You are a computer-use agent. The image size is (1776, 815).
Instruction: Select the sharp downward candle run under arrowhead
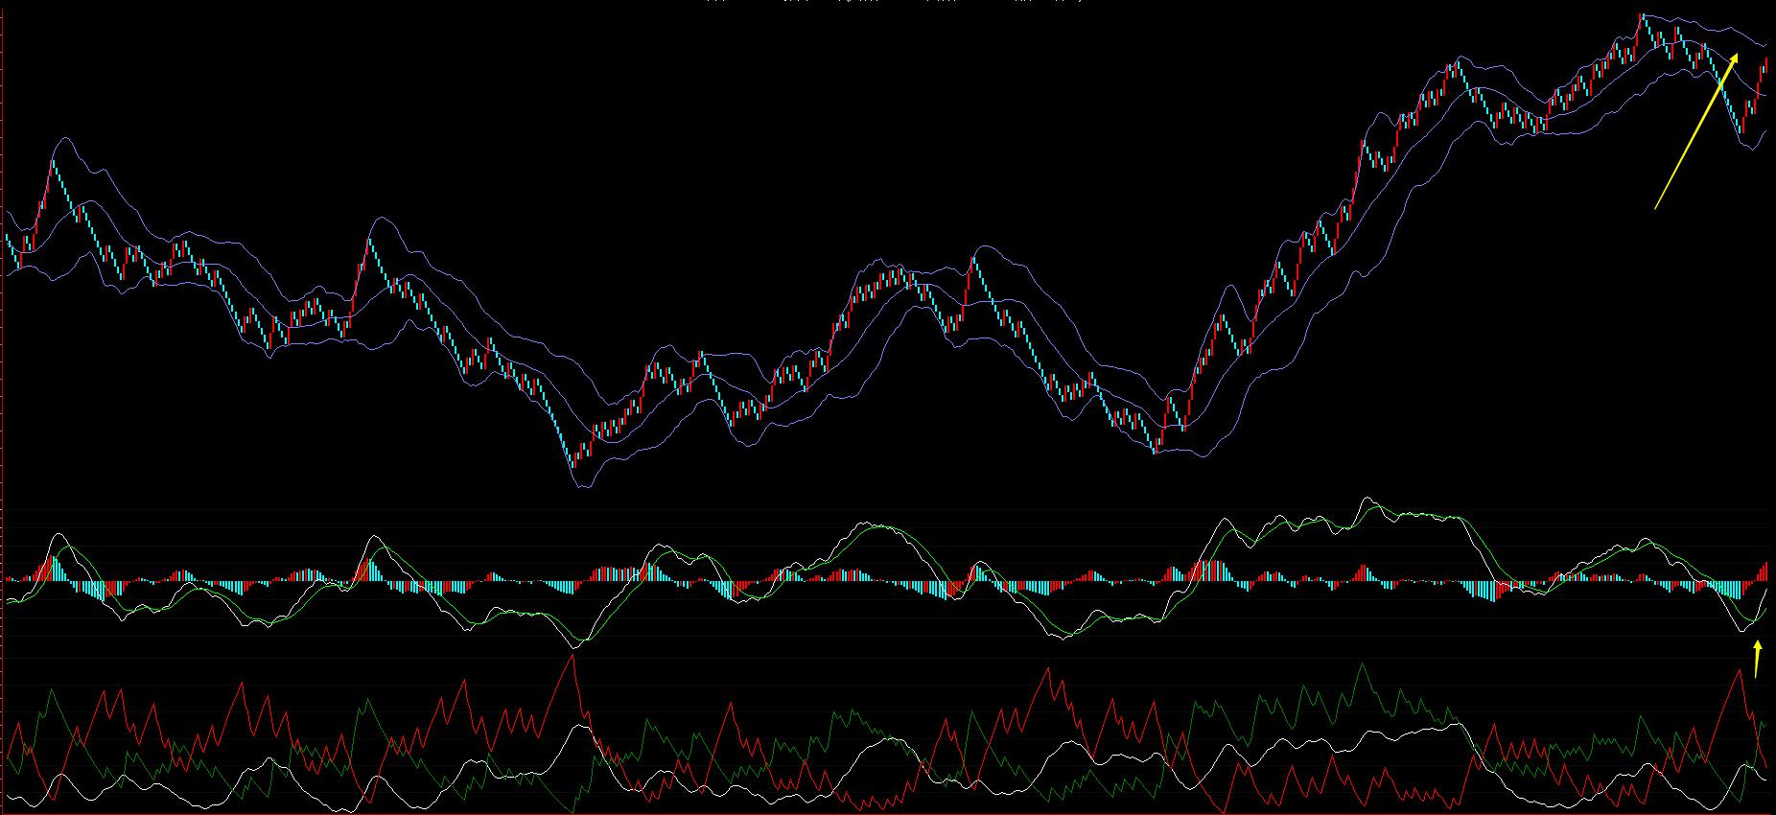[1728, 101]
